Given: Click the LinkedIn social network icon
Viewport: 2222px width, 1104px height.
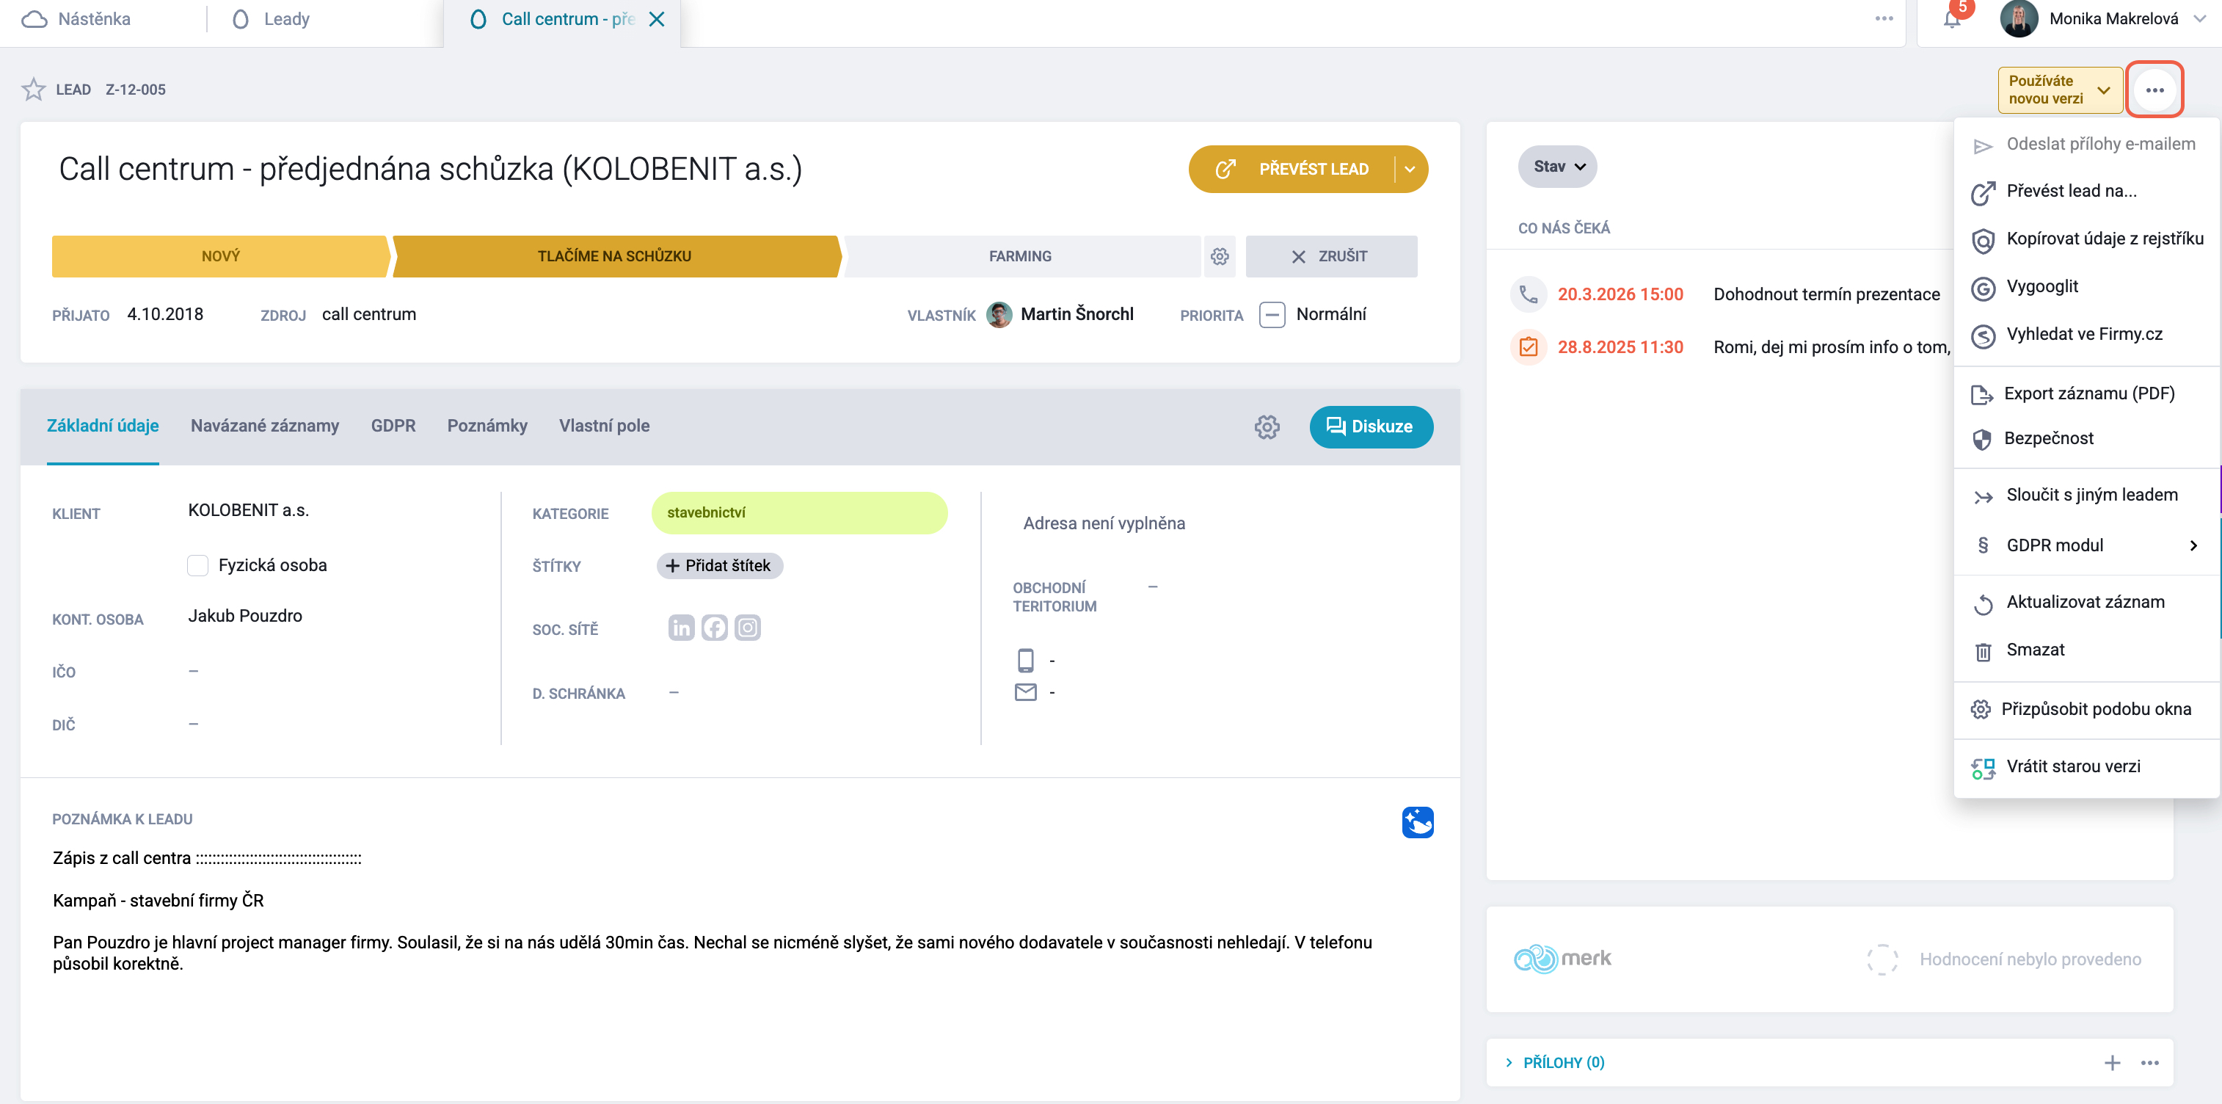Looking at the screenshot, I should coord(682,628).
